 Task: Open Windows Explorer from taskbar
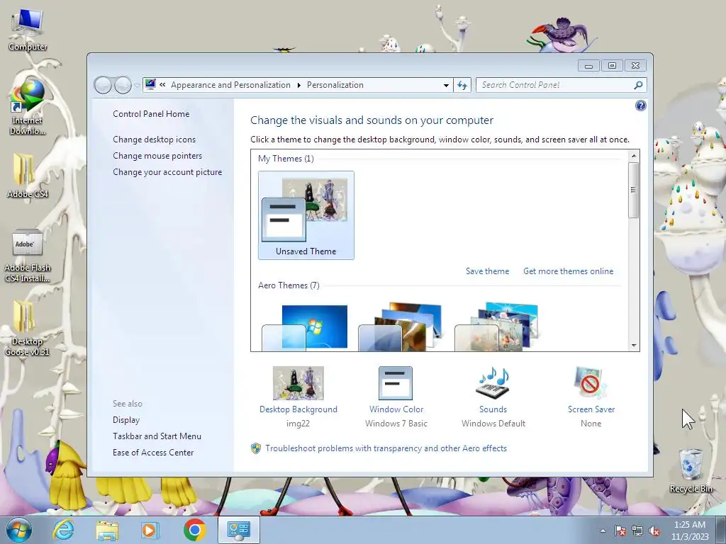click(107, 530)
